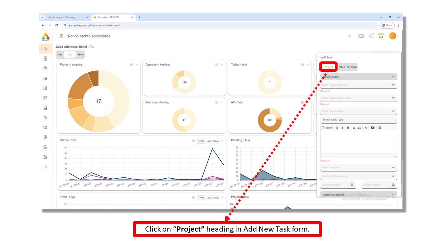Open the book icon in the sidebar
The height and width of the screenshot is (247, 440).
45,108
